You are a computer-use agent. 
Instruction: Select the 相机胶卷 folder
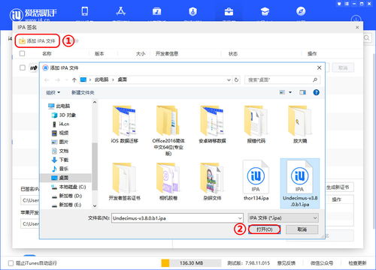(168, 181)
